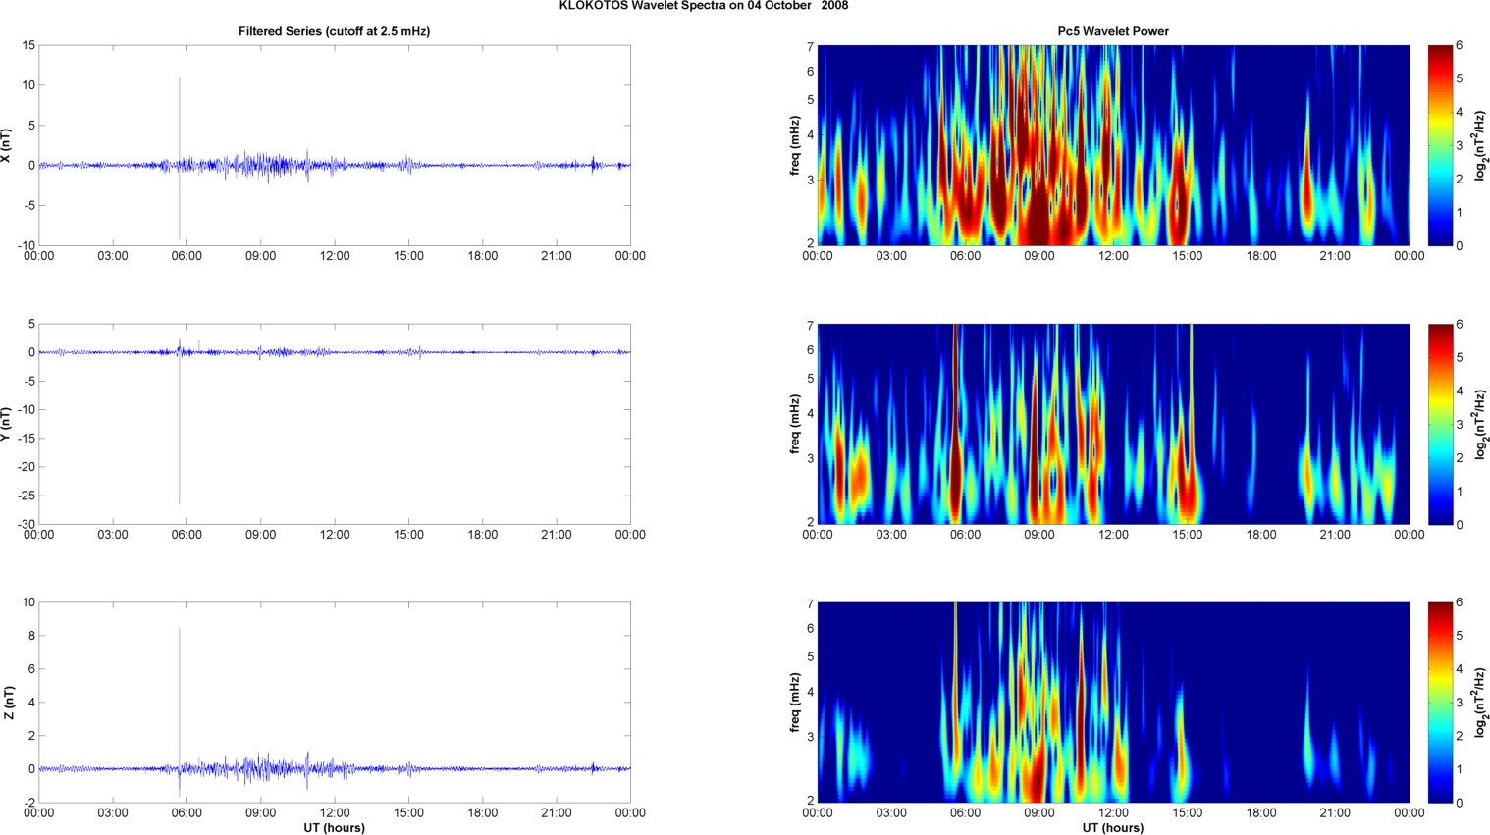Click the bottom colorbar's log2(nT²/Hz) label
Viewport: 1490px width, 835px height.
(1481, 703)
